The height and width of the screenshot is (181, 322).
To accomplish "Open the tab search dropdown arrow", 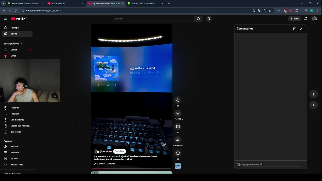I will click(x=3, y=3).
